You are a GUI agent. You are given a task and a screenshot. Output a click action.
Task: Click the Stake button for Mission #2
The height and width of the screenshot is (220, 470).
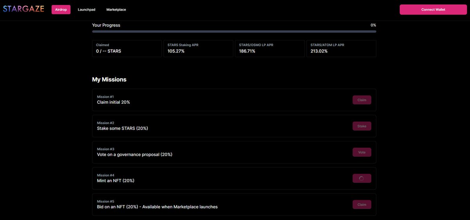click(362, 126)
